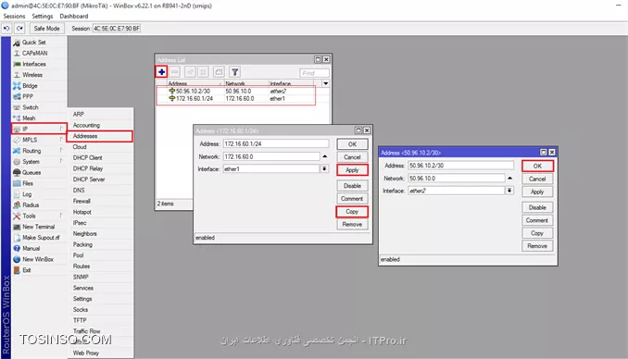Click the redo arrow icon in top toolbar

click(x=19, y=29)
